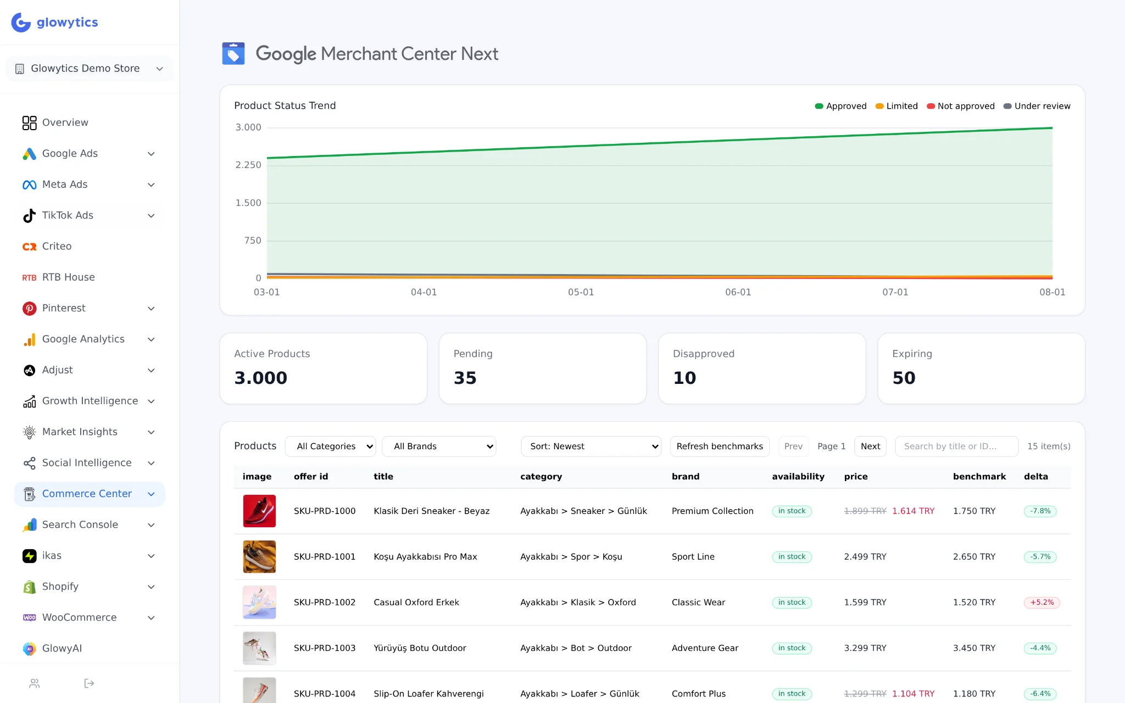Toggle the Approved legend series
This screenshot has width=1125, height=703.
point(840,106)
